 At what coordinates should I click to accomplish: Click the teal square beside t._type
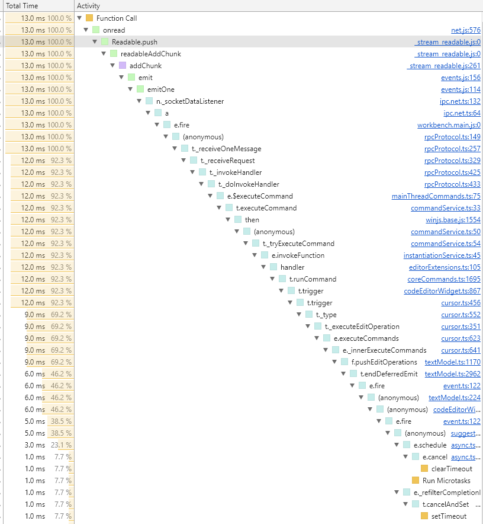coord(309,315)
